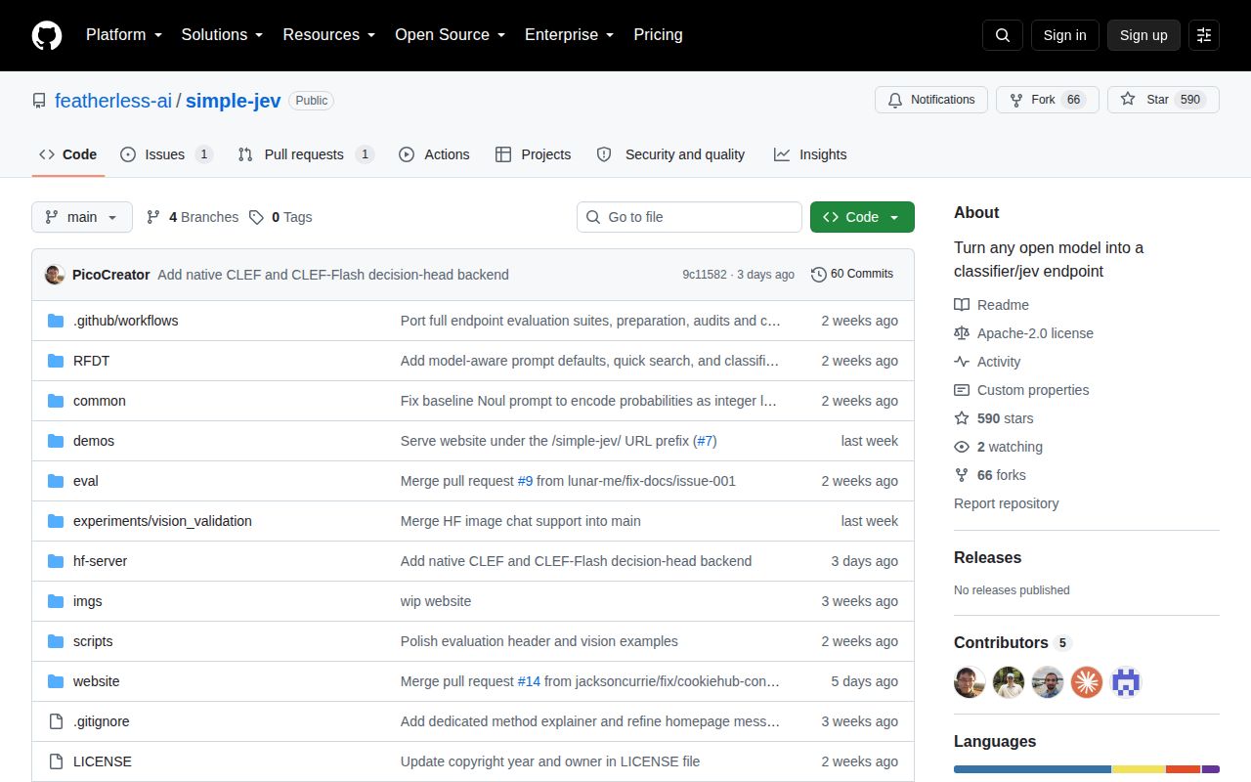This screenshot has height=782, width=1251.
Task: Expand the Resources menu
Action: pos(329,35)
